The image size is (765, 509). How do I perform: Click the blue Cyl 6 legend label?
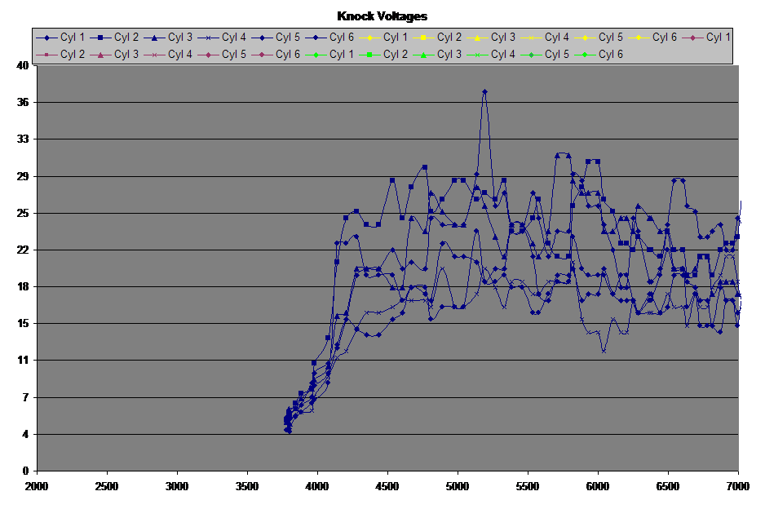pos(342,38)
